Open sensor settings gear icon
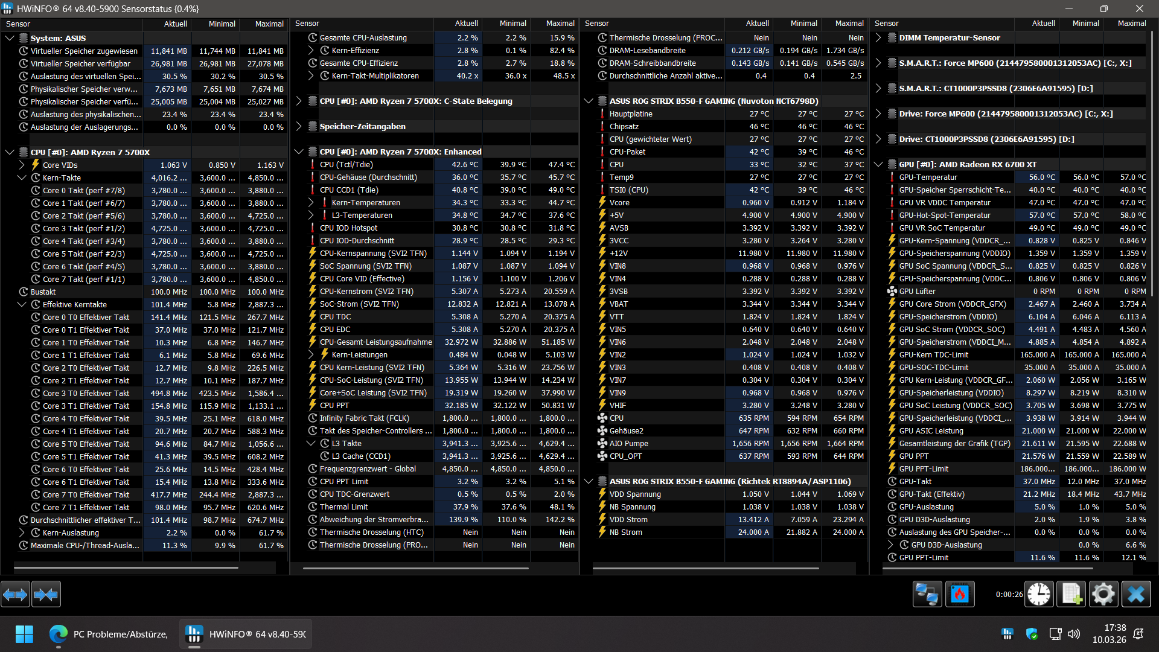Image resolution: width=1159 pixels, height=652 pixels. click(1103, 595)
